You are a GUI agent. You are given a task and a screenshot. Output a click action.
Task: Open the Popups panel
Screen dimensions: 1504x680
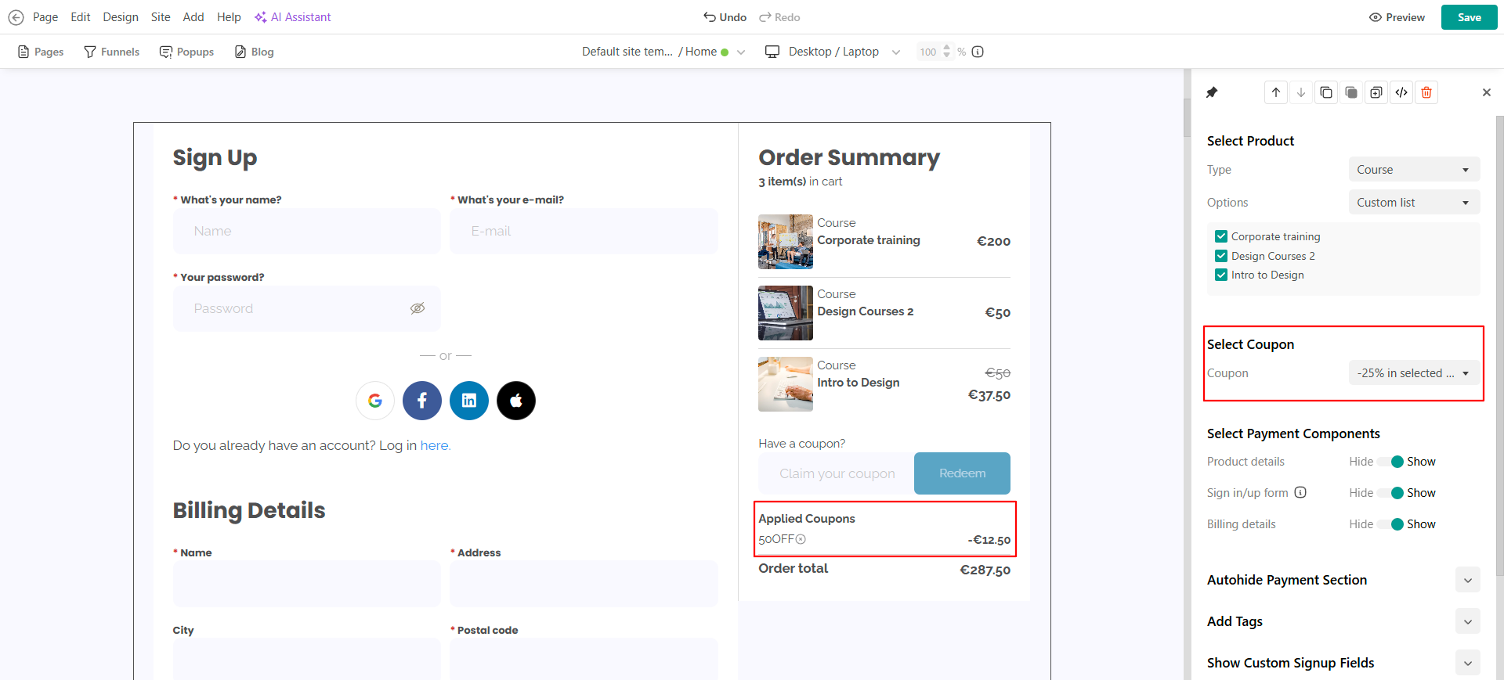pyautogui.click(x=186, y=52)
